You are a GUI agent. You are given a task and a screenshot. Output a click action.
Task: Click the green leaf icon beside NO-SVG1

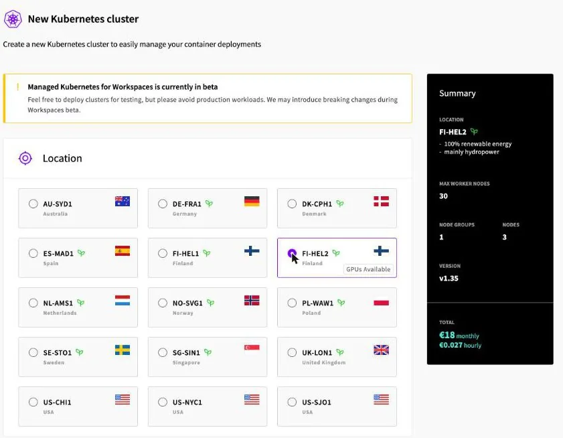(x=211, y=303)
